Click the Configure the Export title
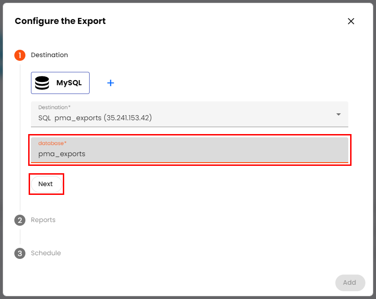Image resolution: width=376 pixels, height=299 pixels. [x=60, y=21]
